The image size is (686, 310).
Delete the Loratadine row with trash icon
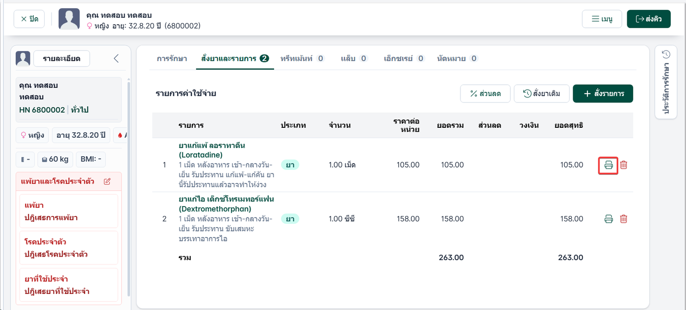tap(624, 165)
